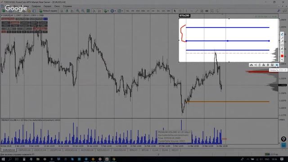Select the D1 timeframe
288x162 pixels.
[x=158, y=11]
